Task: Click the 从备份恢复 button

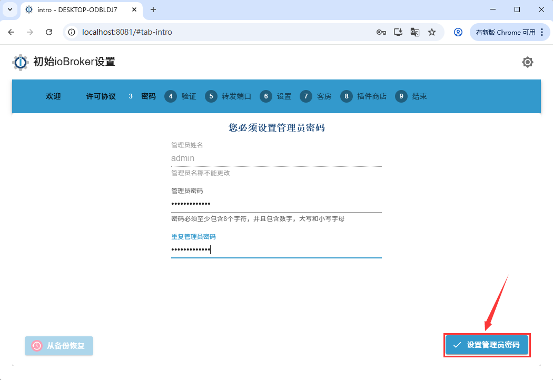Action: point(59,346)
